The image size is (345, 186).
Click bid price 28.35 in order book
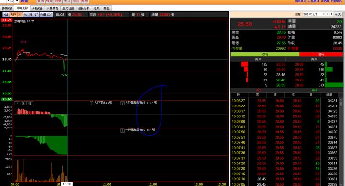281,85
